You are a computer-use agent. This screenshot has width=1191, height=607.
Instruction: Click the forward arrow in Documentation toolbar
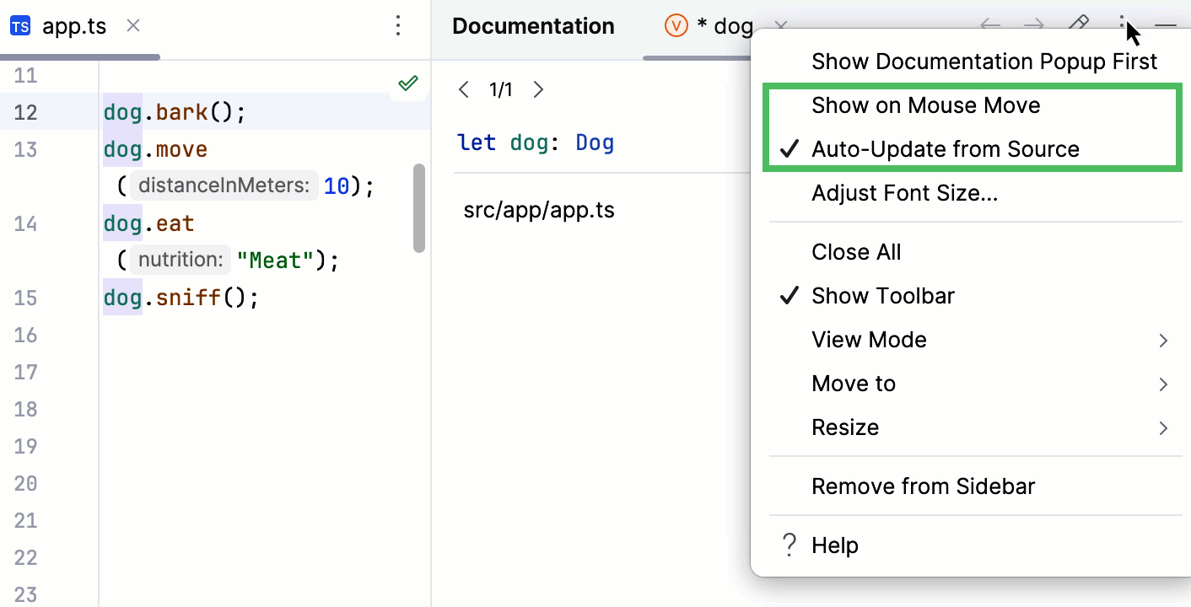(1034, 25)
